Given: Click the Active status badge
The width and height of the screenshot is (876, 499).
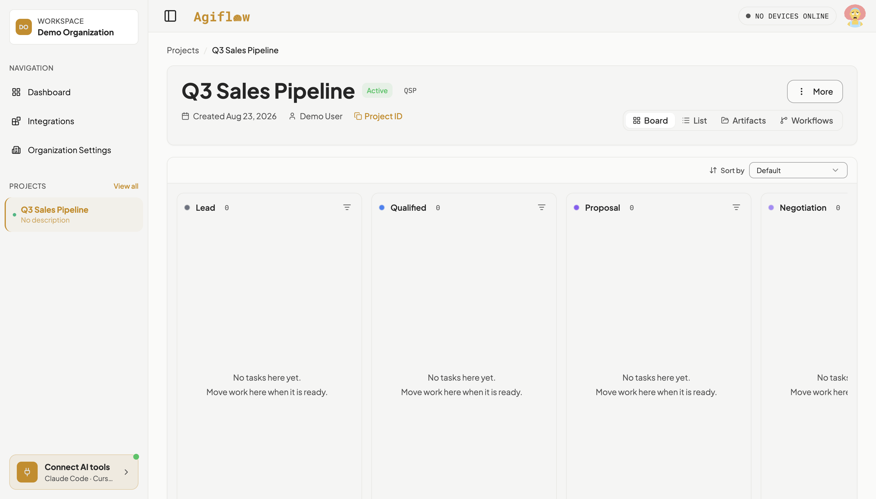Looking at the screenshot, I should (377, 91).
